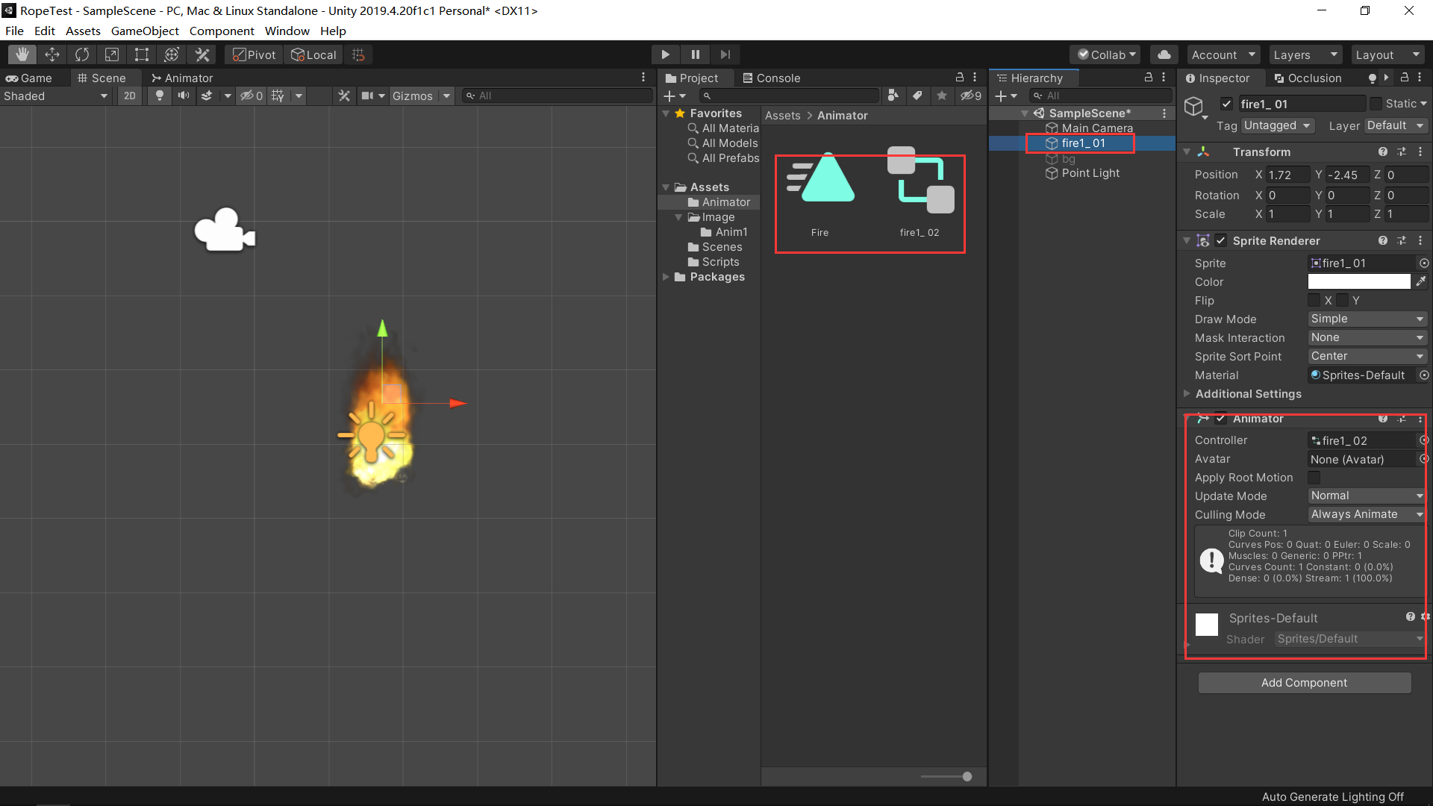The width and height of the screenshot is (1433, 806).
Task: Select the Rotate tool
Action: 82,54
